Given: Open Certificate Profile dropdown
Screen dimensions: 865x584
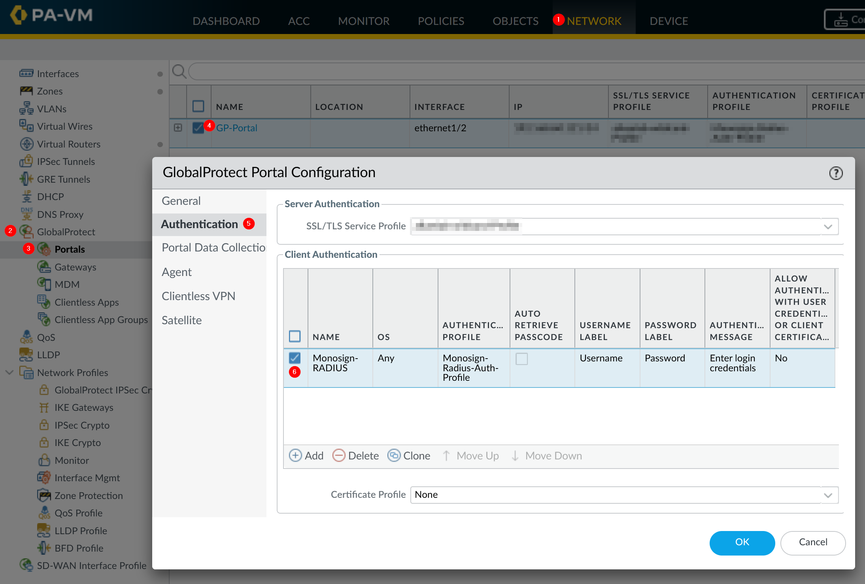Looking at the screenshot, I should pos(828,495).
